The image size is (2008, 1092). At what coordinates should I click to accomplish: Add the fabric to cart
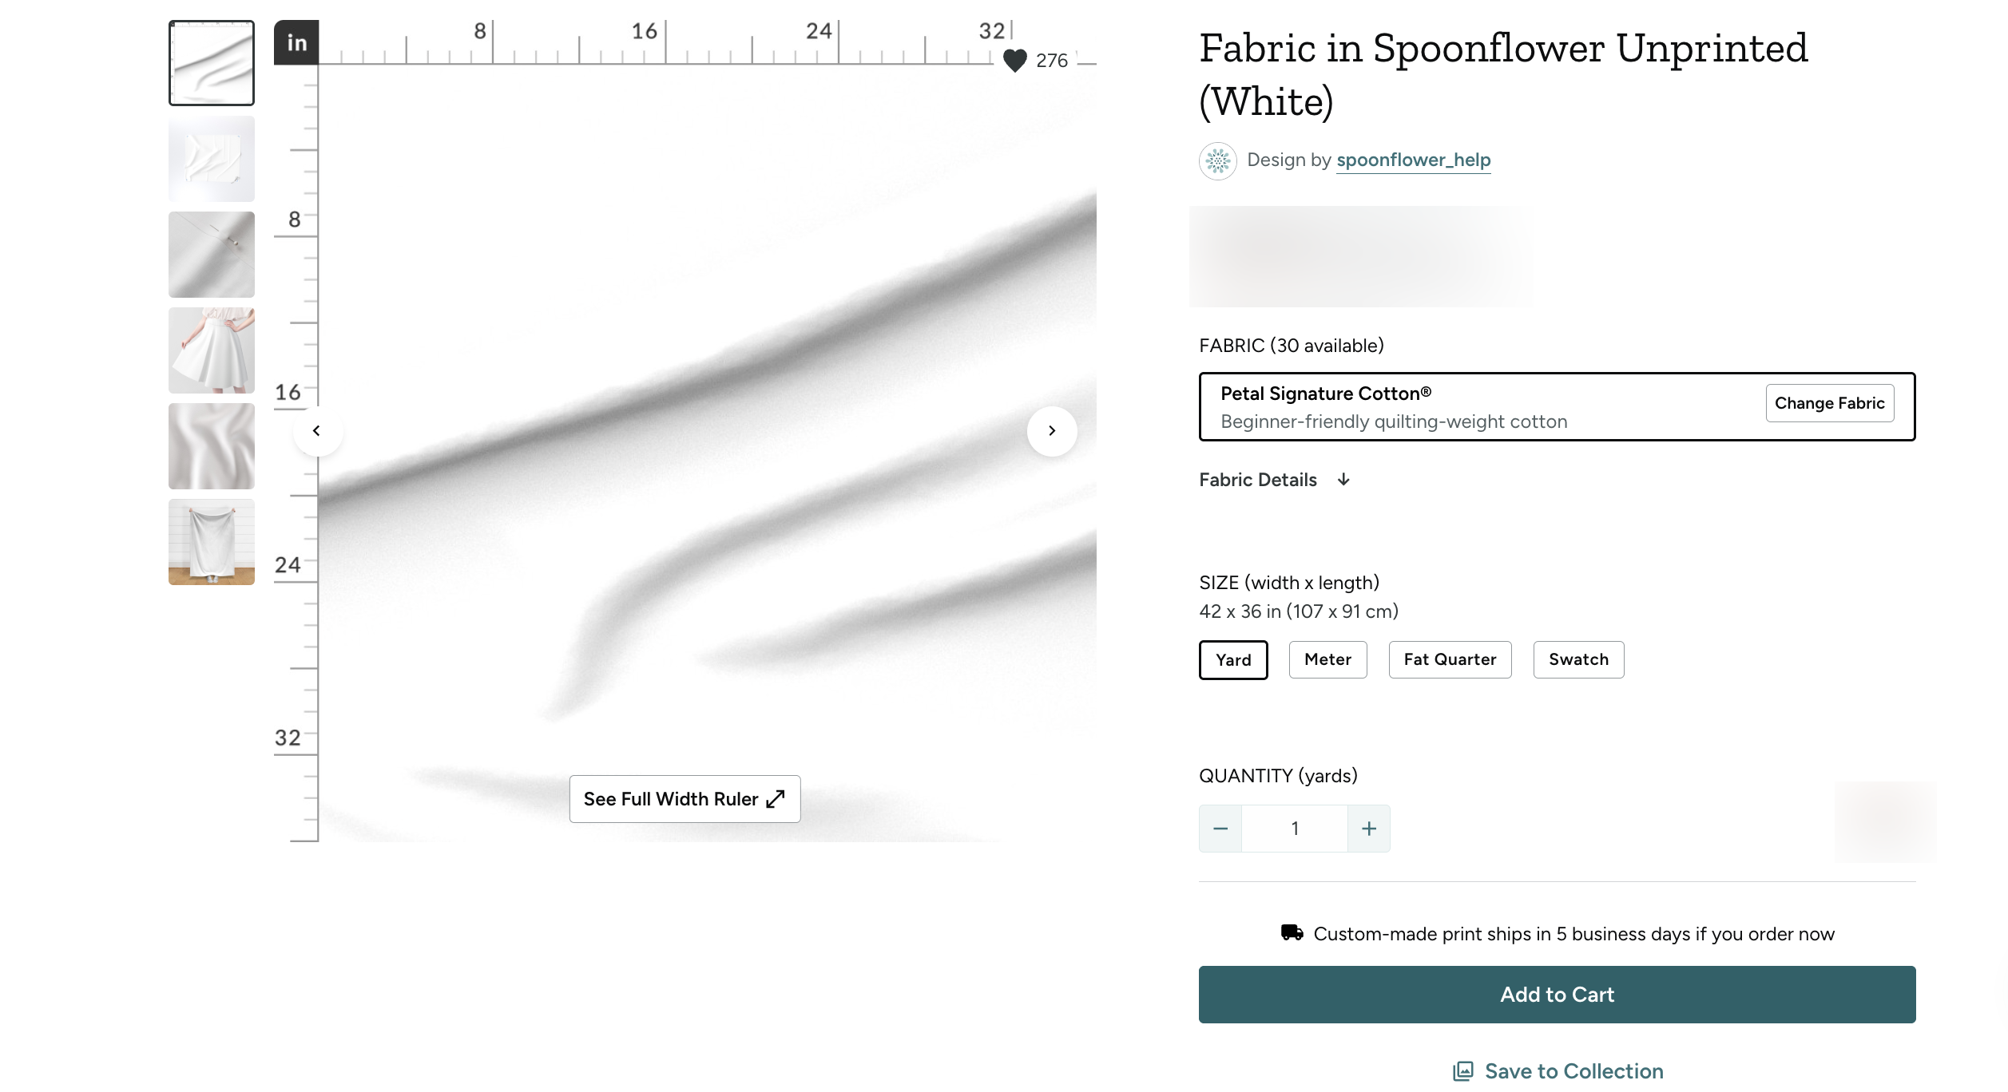(x=1557, y=995)
